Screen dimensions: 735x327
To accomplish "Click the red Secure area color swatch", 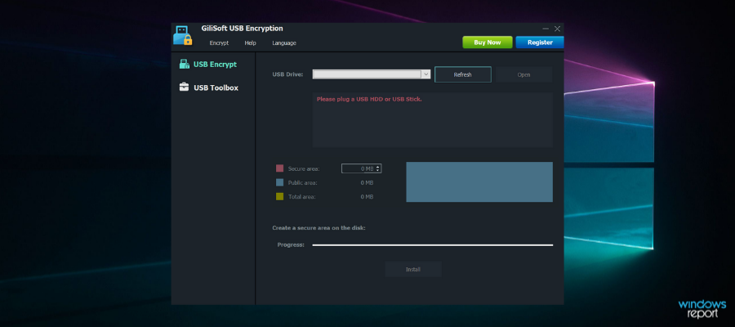I will [280, 168].
